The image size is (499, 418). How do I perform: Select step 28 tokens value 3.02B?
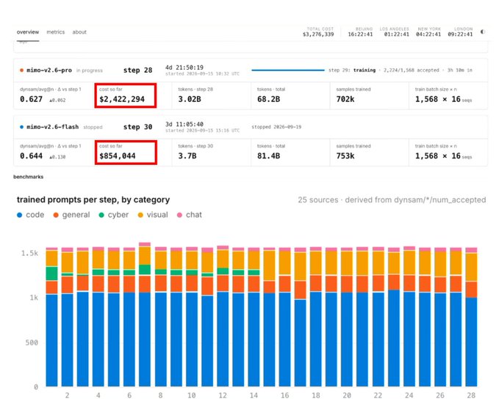tap(190, 99)
